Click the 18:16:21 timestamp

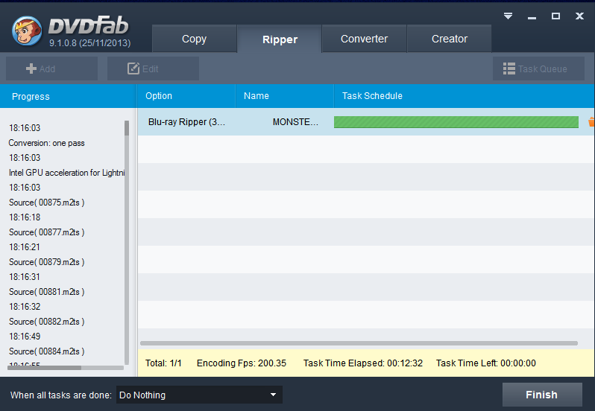tap(25, 247)
